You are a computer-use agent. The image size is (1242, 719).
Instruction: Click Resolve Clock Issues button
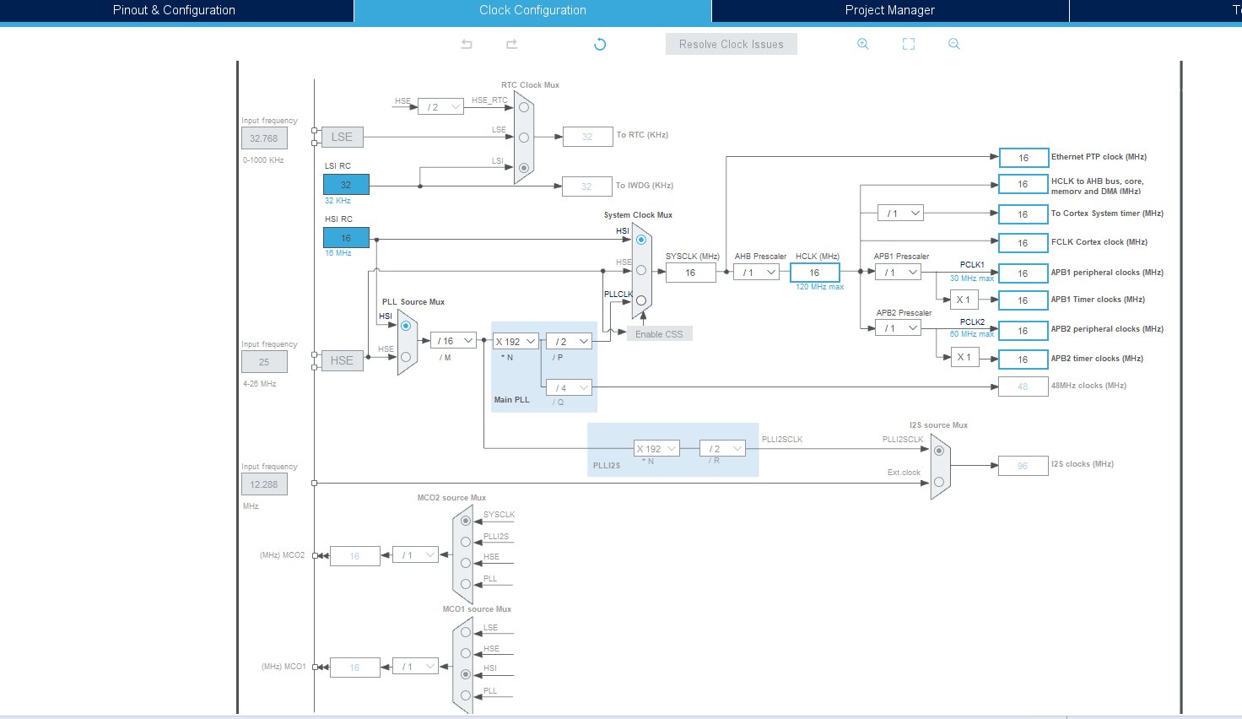pos(732,44)
